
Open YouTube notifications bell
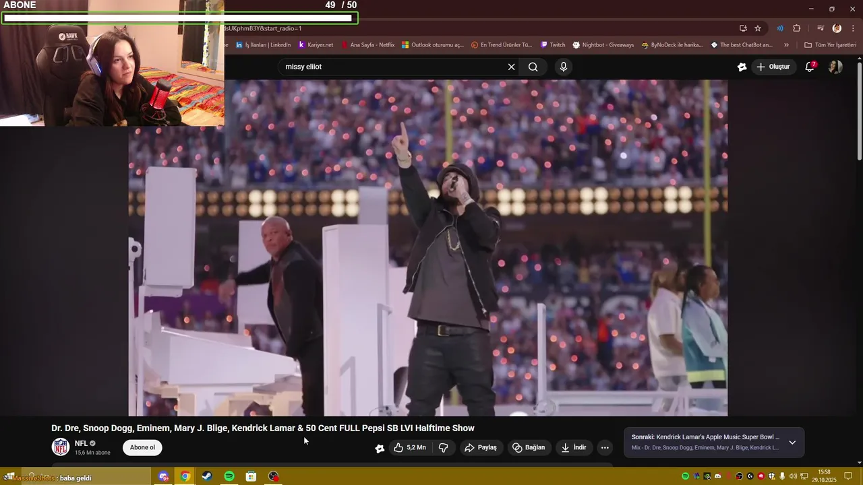click(x=810, y=67)
